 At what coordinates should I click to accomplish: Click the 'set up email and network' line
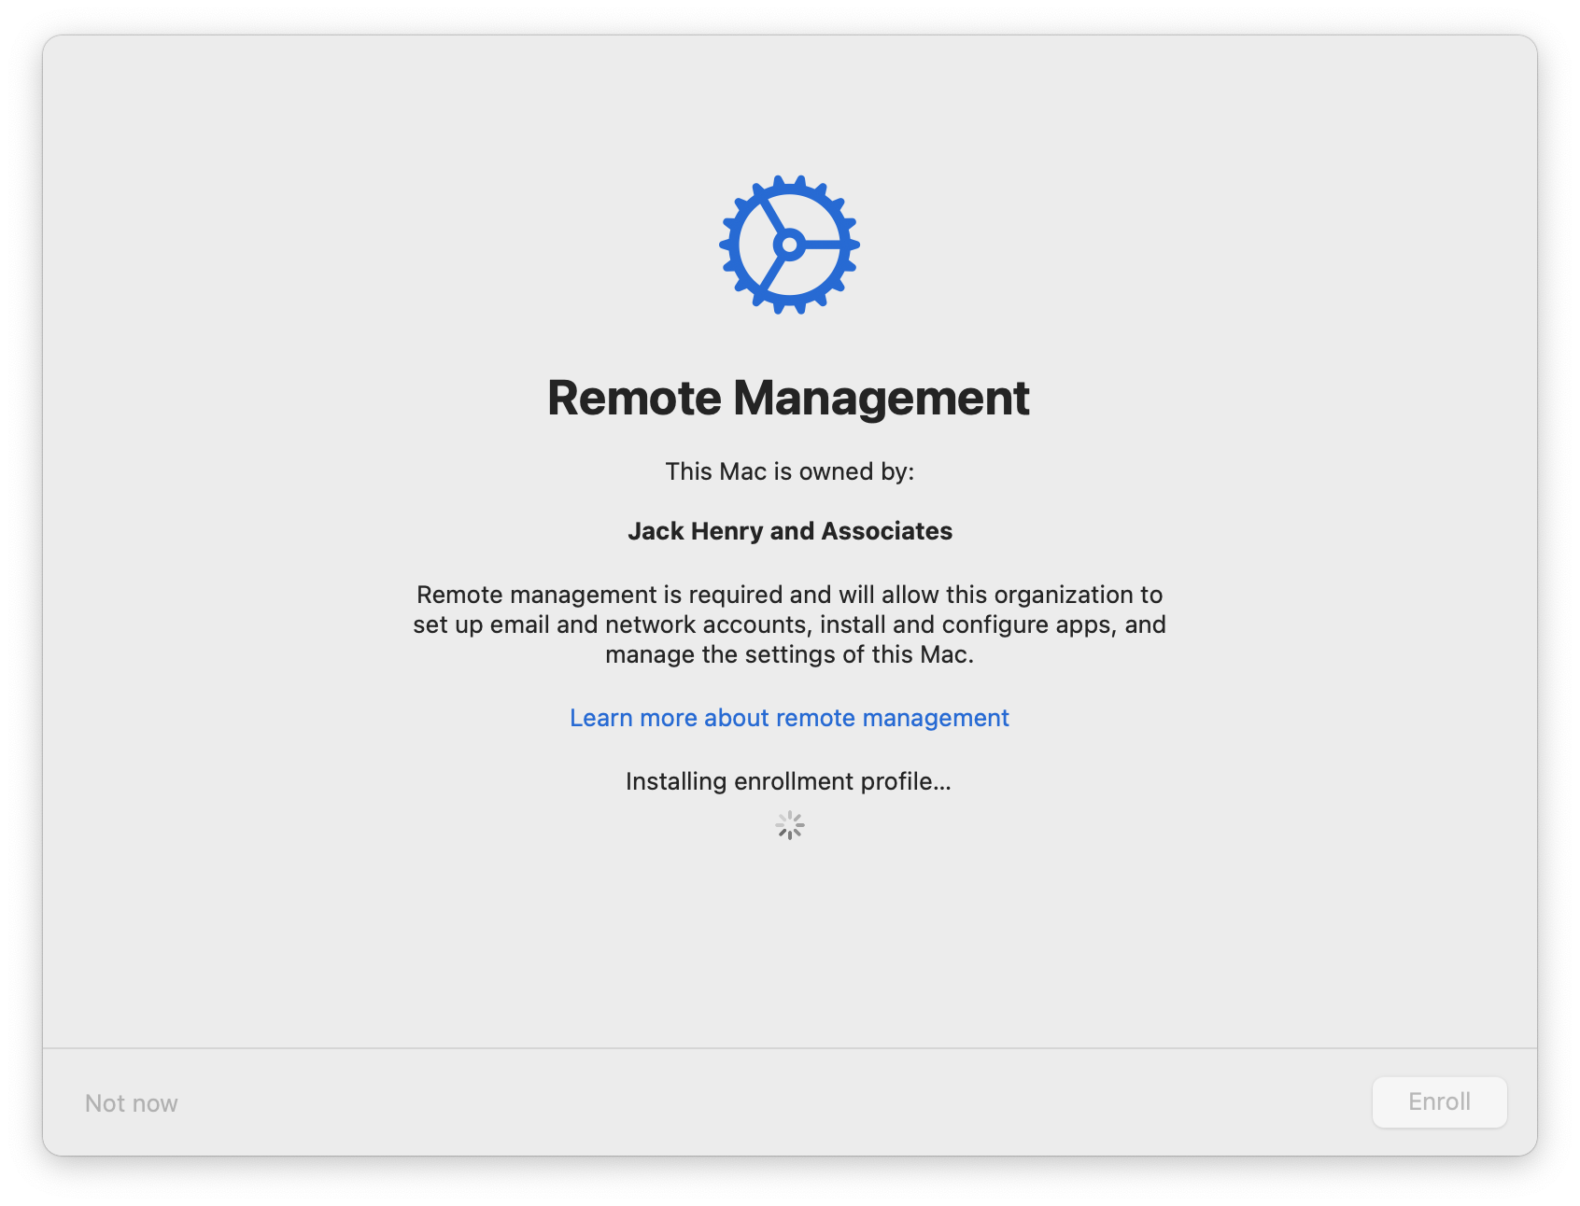coord(789,624)
